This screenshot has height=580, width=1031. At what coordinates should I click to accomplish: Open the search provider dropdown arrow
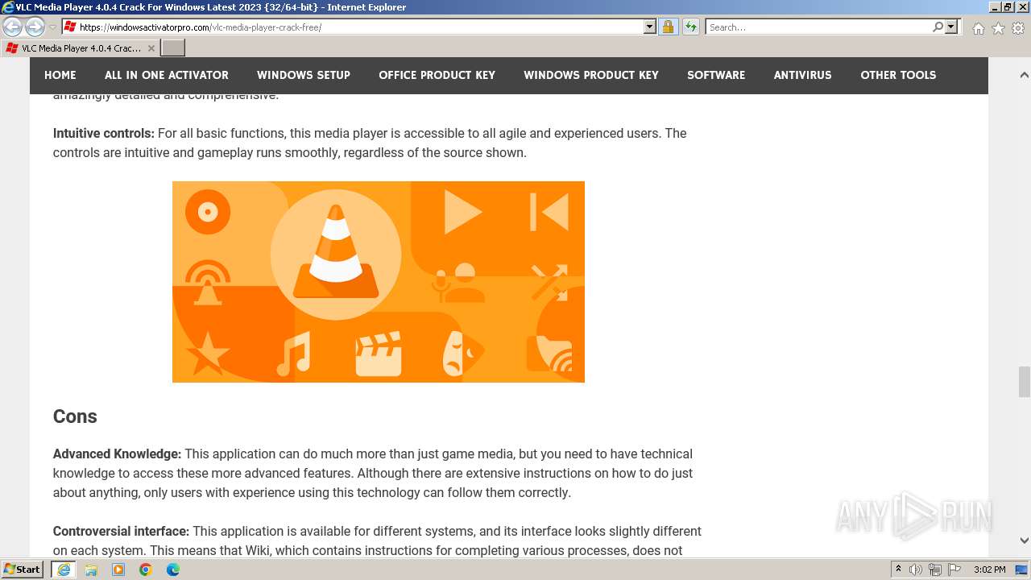pos(951,27)
